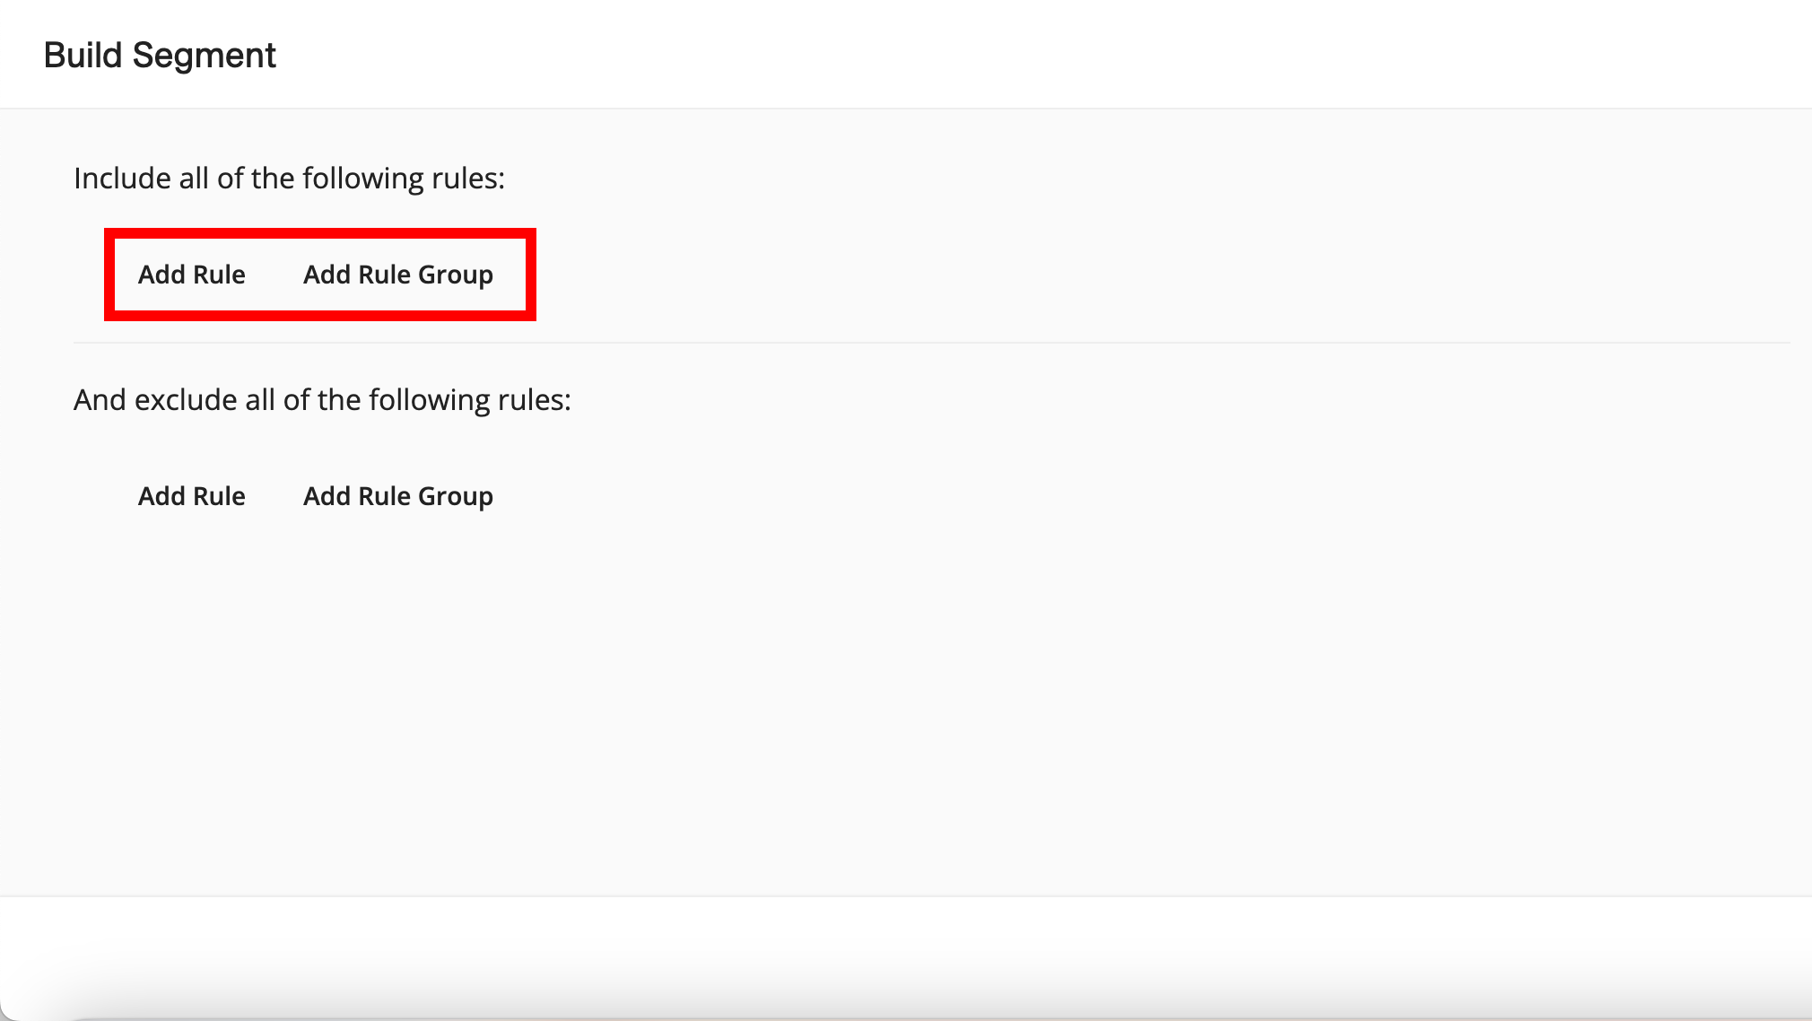Click the word 'Segment' in the header

pyautogui.click(x=204, y=56)
